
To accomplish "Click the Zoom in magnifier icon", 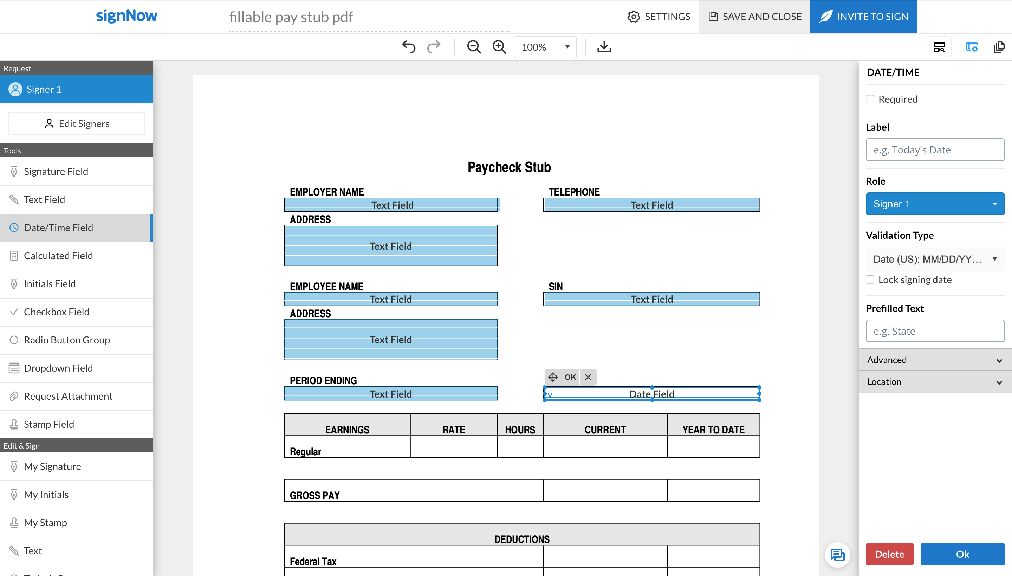I will click(499, 47).
